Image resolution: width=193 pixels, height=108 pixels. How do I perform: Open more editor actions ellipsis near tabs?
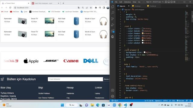[190, 6]
